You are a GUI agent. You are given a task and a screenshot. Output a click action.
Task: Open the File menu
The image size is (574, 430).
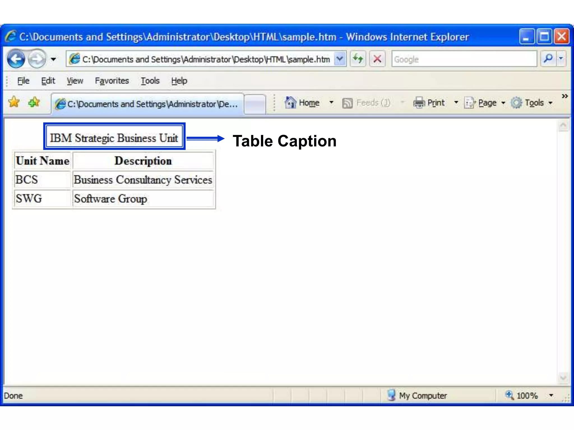(x=23, y=81)
